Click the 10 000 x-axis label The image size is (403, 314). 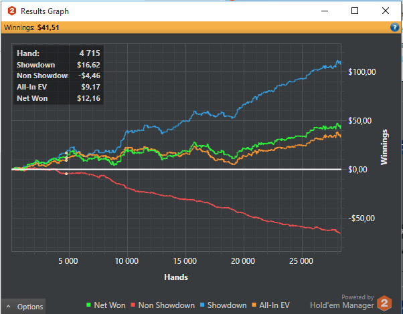point(127,261)
